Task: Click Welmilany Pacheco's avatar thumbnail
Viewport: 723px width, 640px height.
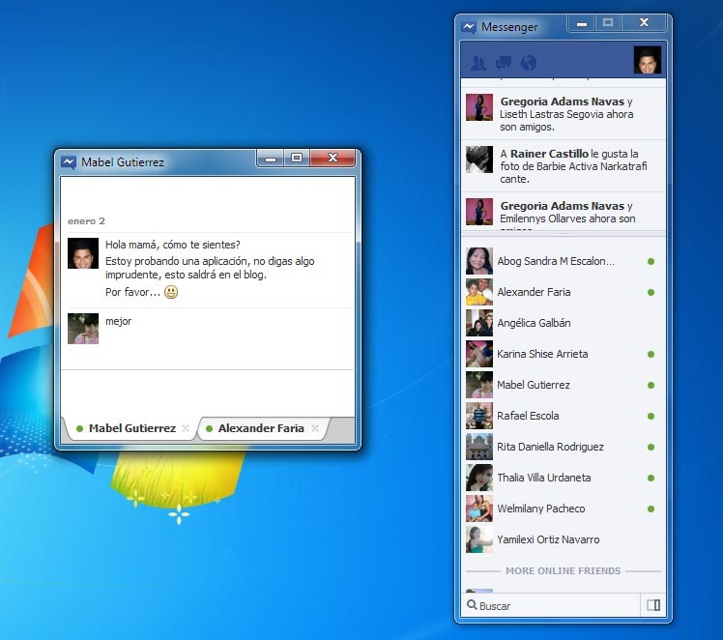Action: tap(479, 509)
